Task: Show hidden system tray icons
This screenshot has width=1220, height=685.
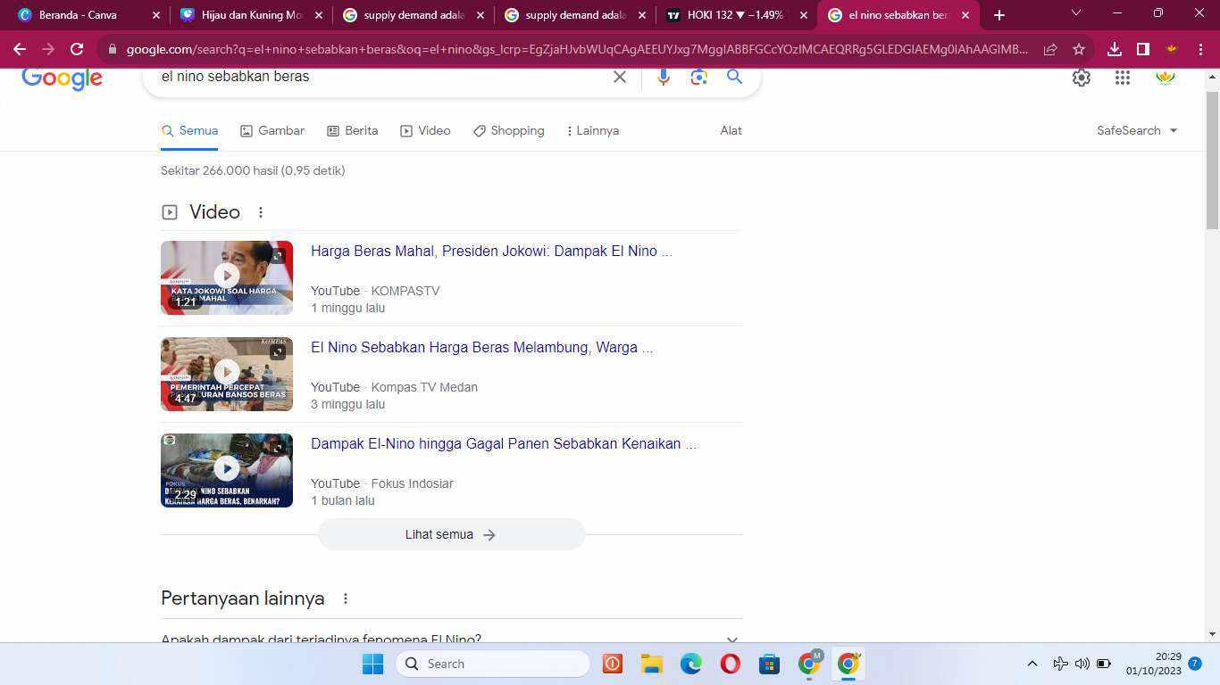Action: [x=1032, y=664]
